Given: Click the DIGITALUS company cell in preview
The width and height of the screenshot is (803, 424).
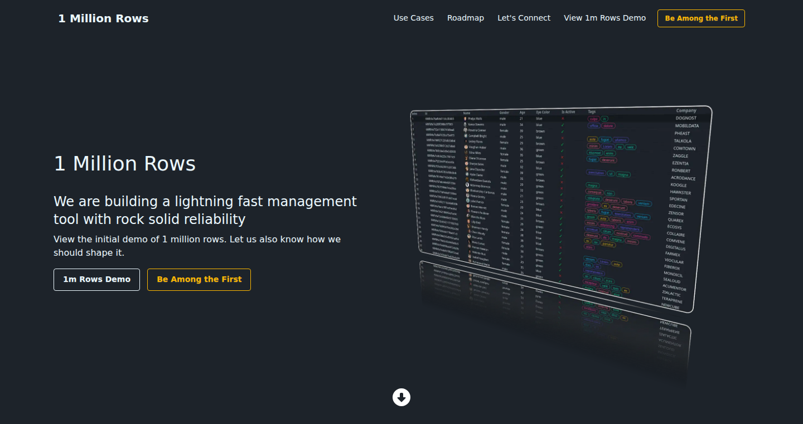Looking at the screenshot, I should [x=676, y=248].
